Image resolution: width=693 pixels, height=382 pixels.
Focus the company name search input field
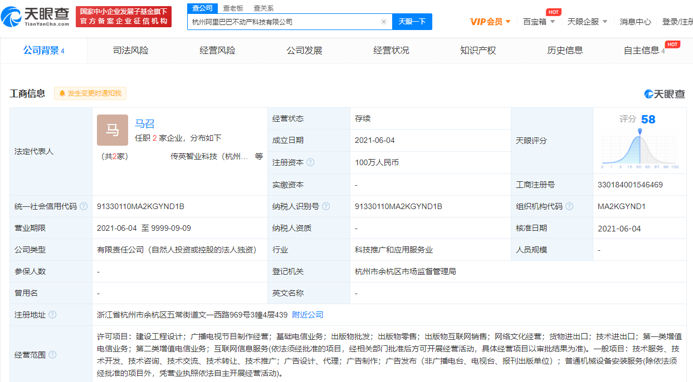pos(284,22)
